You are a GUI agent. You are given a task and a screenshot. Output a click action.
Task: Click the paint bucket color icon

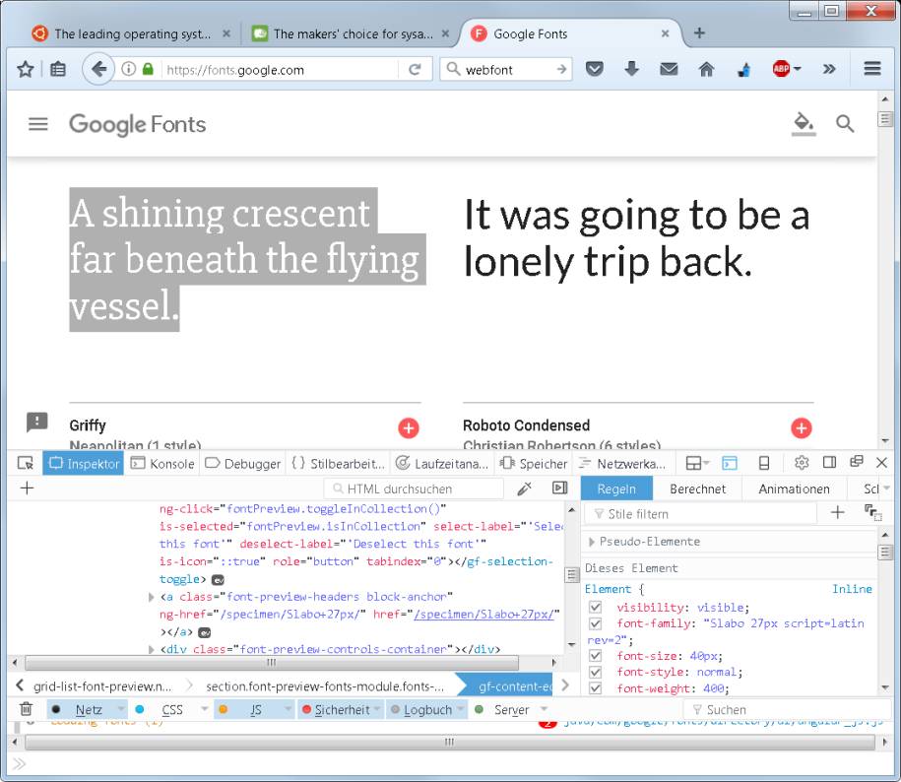804,123
